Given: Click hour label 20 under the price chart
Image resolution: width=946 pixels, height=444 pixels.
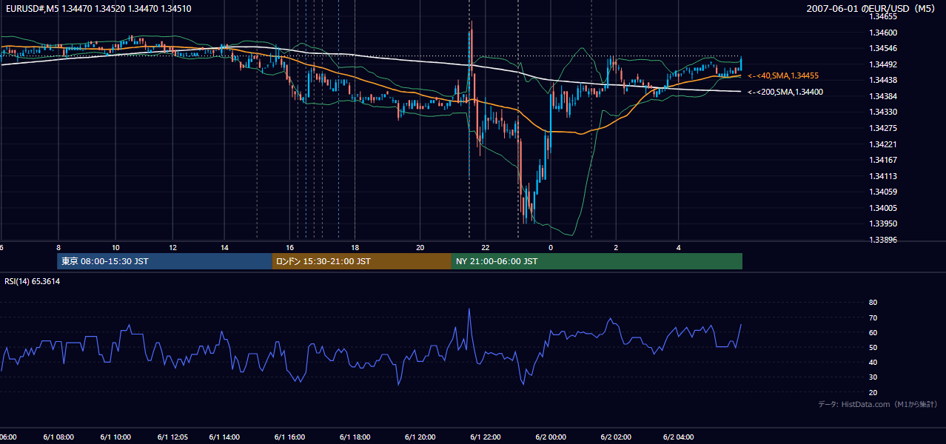Looking at the screenshot, I should [x=420, y=247].
